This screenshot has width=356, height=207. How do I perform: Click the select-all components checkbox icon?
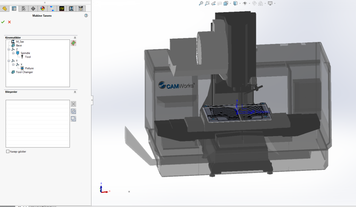pyautogui.click(x=73, y=111)
